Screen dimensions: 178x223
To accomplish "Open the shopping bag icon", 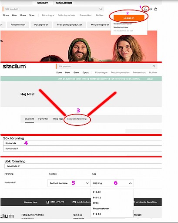I will tap(156, 9).
